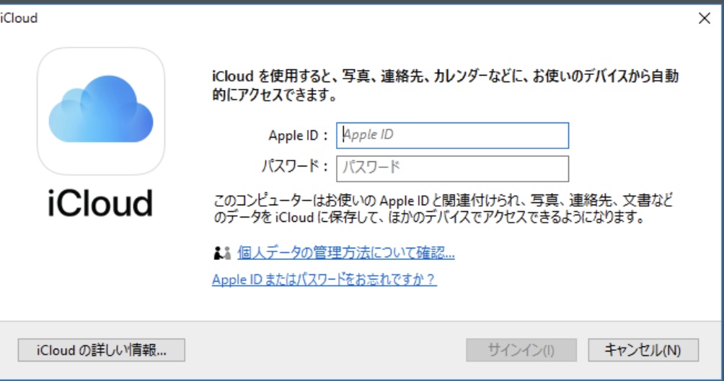Click the people icon beside privacy link

(x=222, y=253)
